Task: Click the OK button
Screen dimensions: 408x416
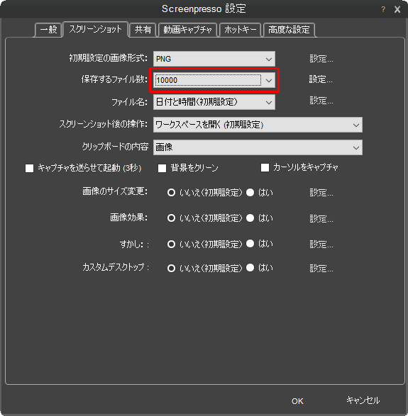Action: 297,401
